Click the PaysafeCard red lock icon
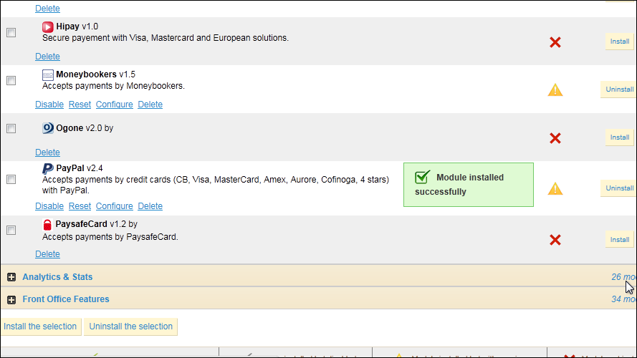Viewport: 637px width, 358px height. 48,224
